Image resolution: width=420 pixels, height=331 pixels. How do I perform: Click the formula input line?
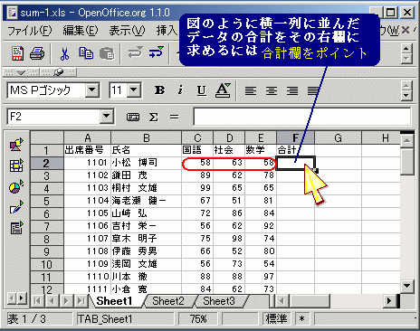coord(301,117)
